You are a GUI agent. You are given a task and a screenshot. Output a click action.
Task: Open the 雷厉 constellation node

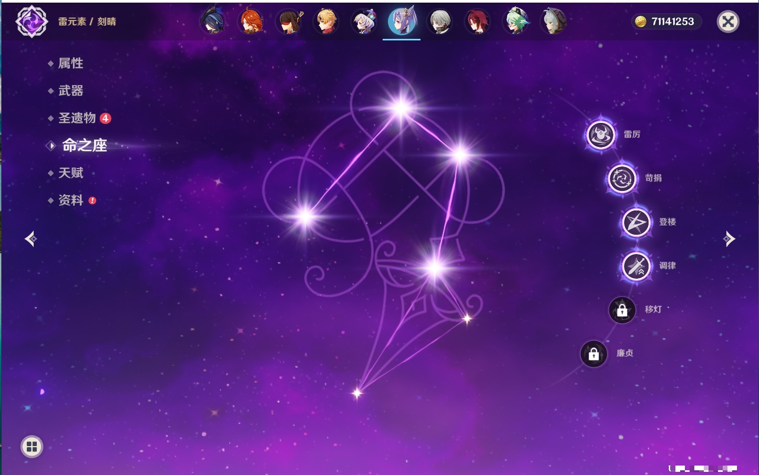point(600,135)
